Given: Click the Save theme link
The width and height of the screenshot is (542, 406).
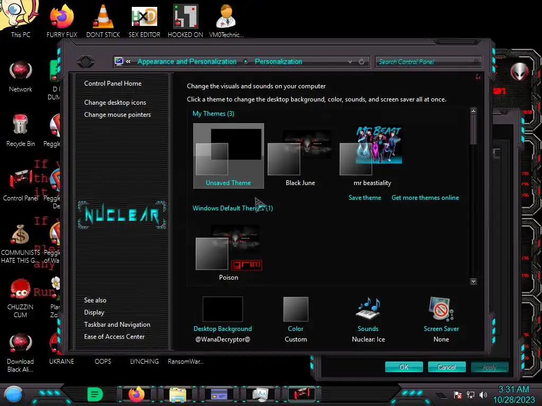Looking at the screenshot, I should tap(365, 198).
